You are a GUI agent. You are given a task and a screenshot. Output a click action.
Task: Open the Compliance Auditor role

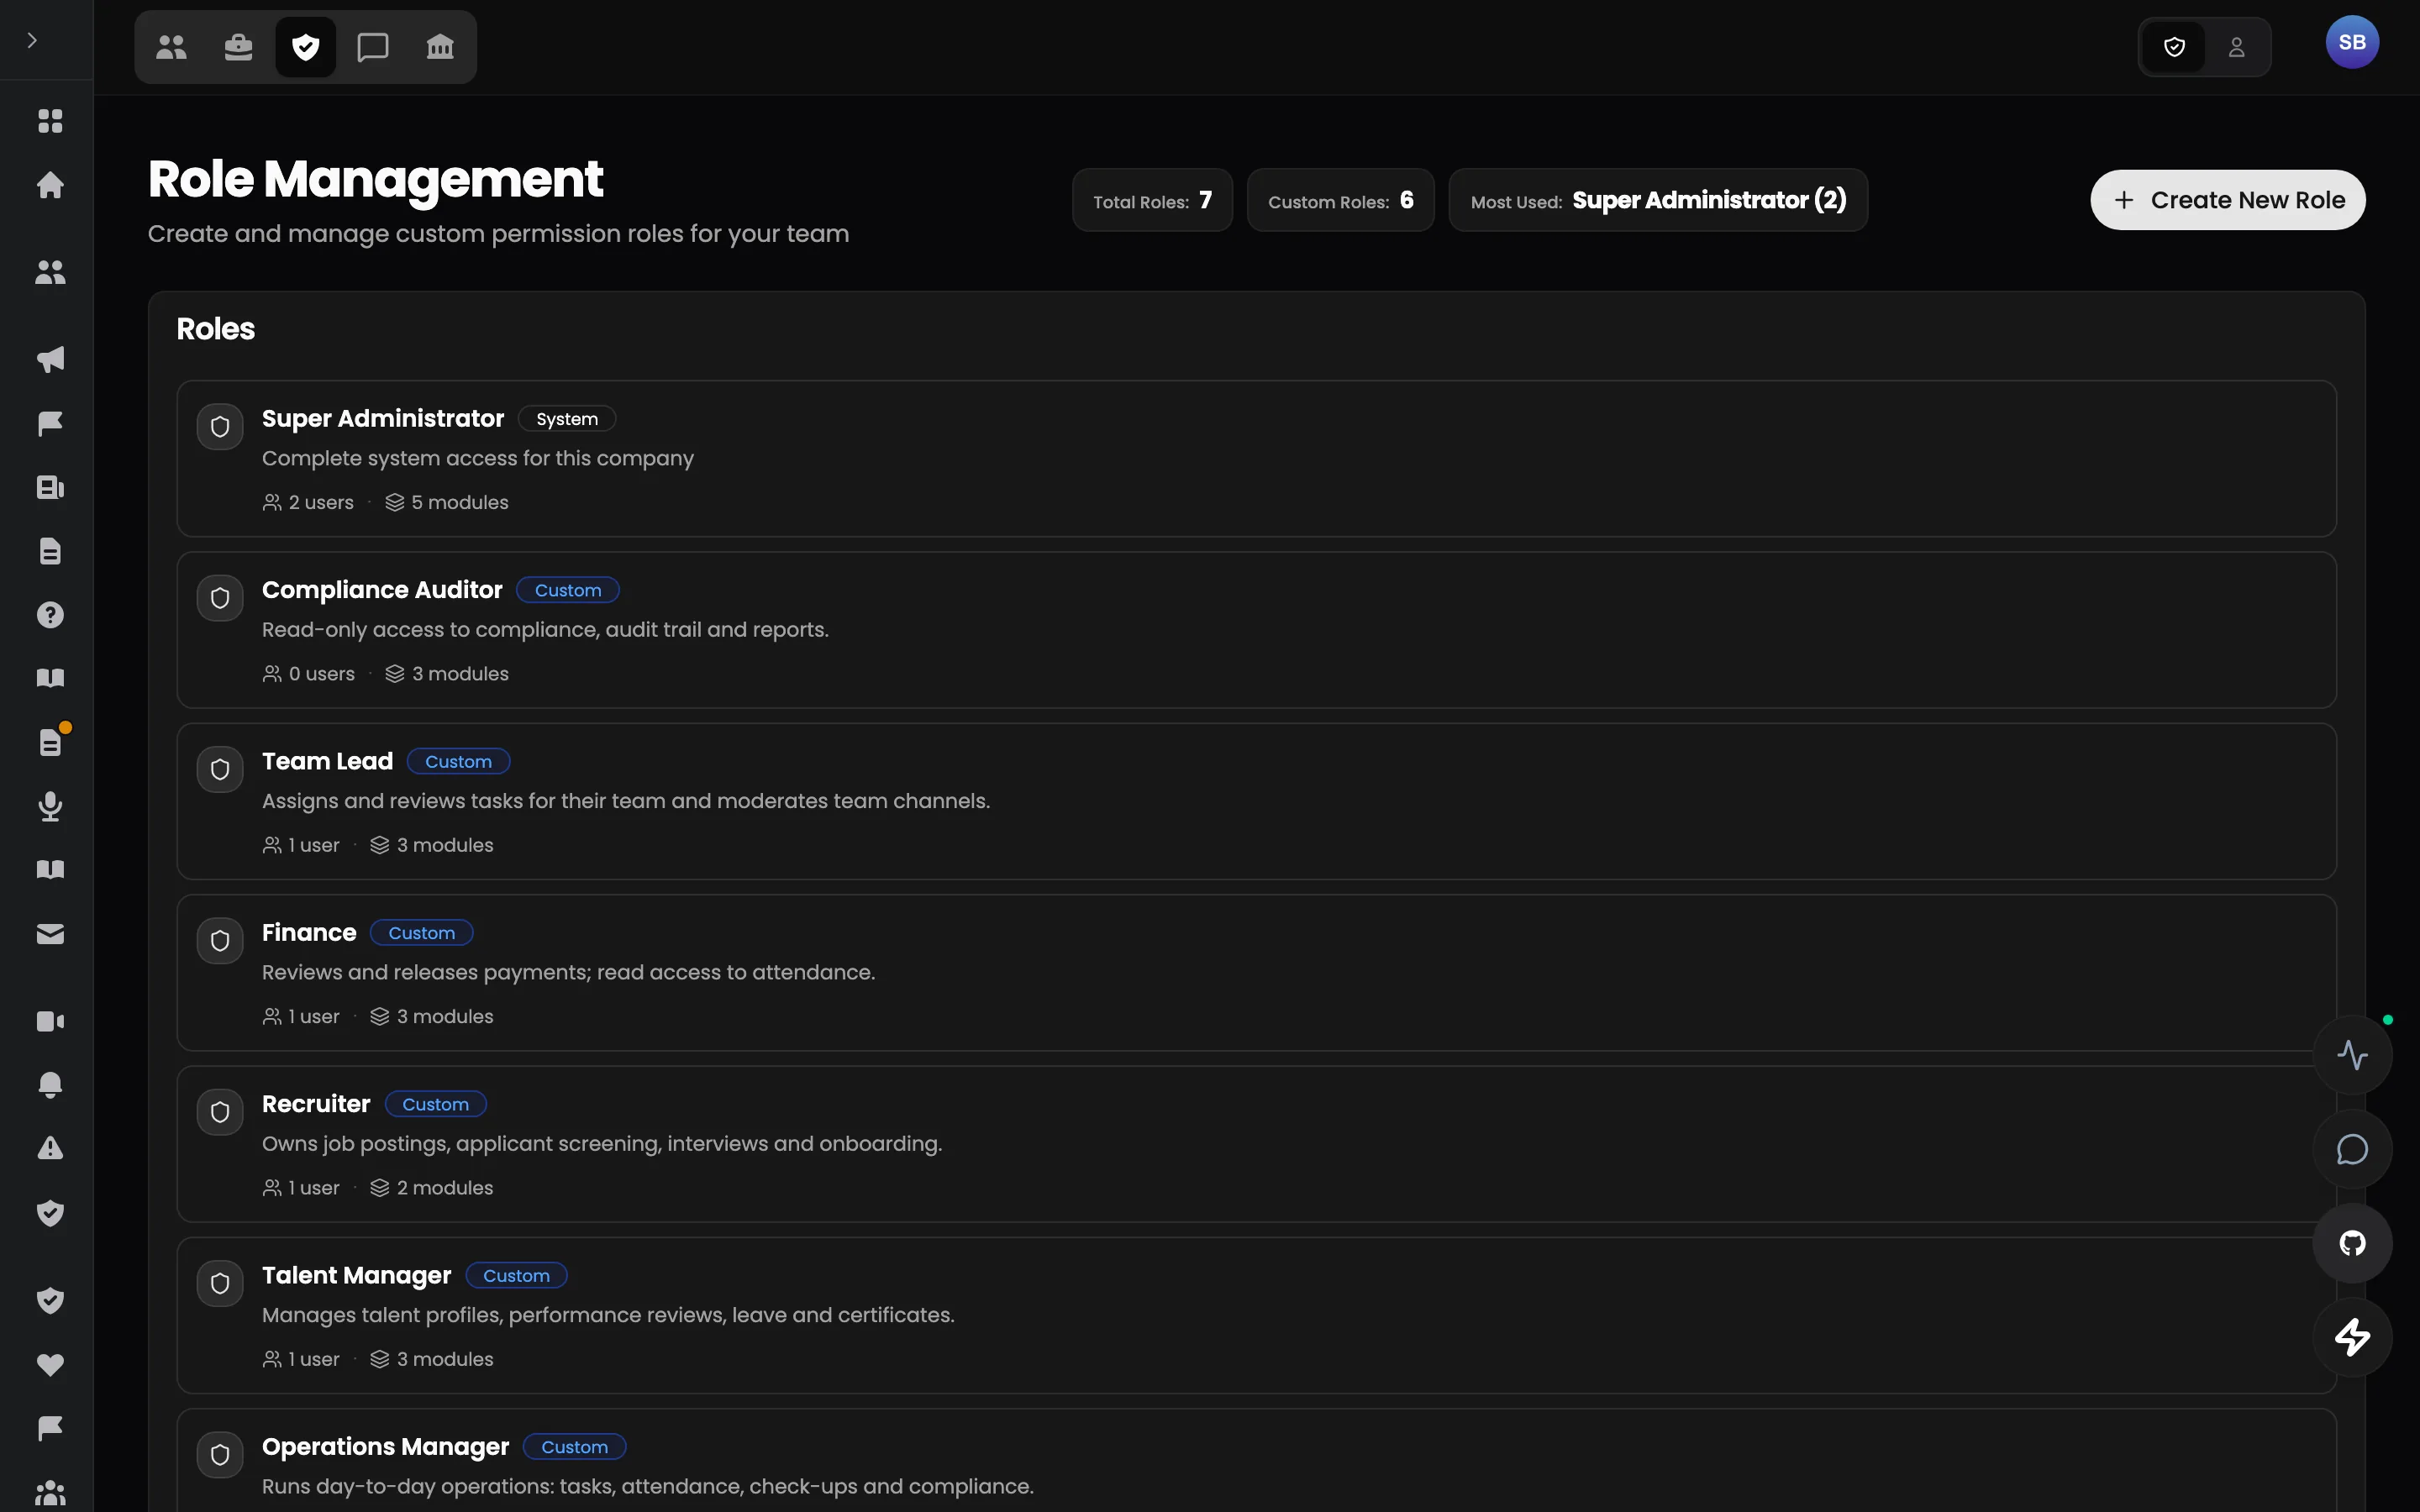[x=1256, y=630]
